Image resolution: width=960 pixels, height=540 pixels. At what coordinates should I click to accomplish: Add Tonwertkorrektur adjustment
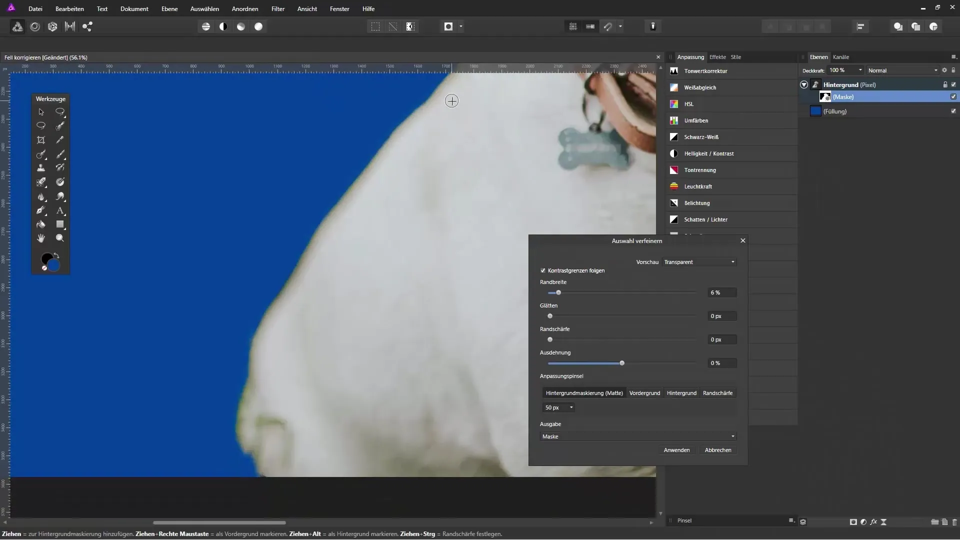(x=732, y=71)
